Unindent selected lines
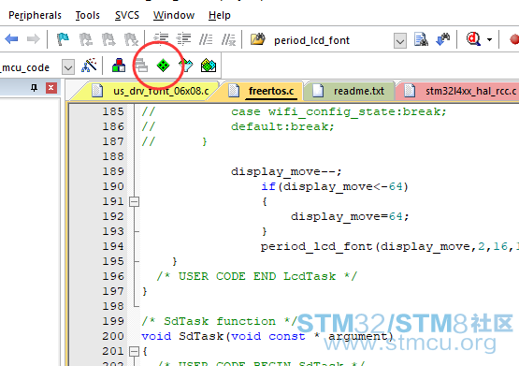519x366 pixels. coord(183,39)
